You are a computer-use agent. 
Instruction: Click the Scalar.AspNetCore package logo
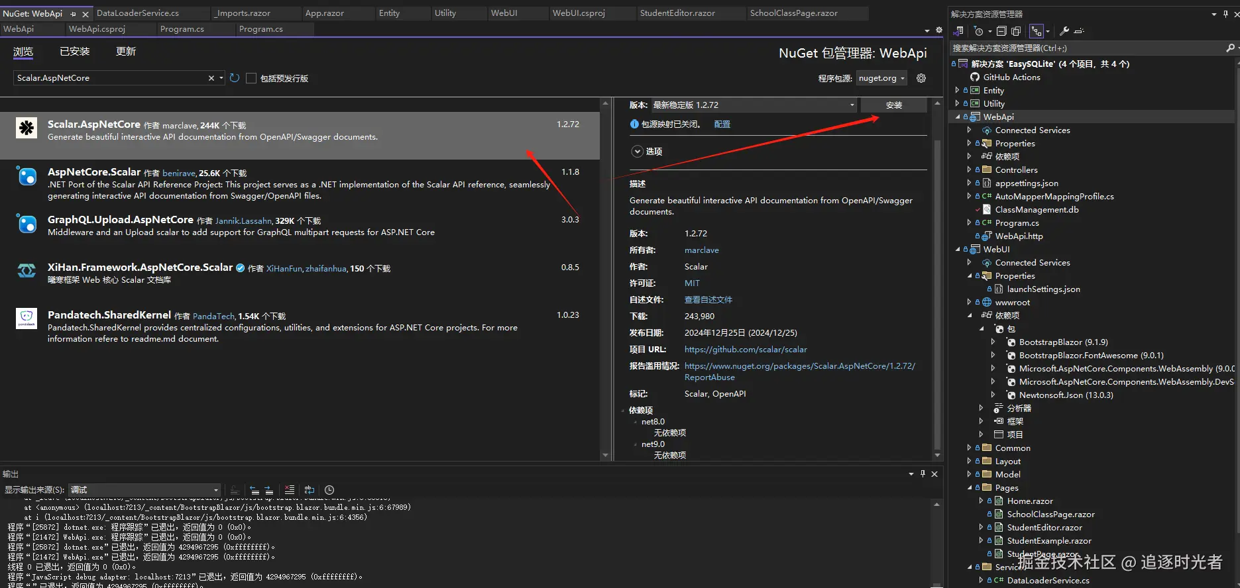[27, 128]
